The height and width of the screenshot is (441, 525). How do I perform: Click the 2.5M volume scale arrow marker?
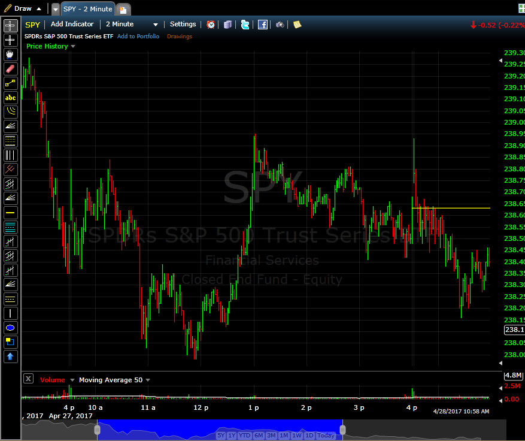tap(501, 388)
